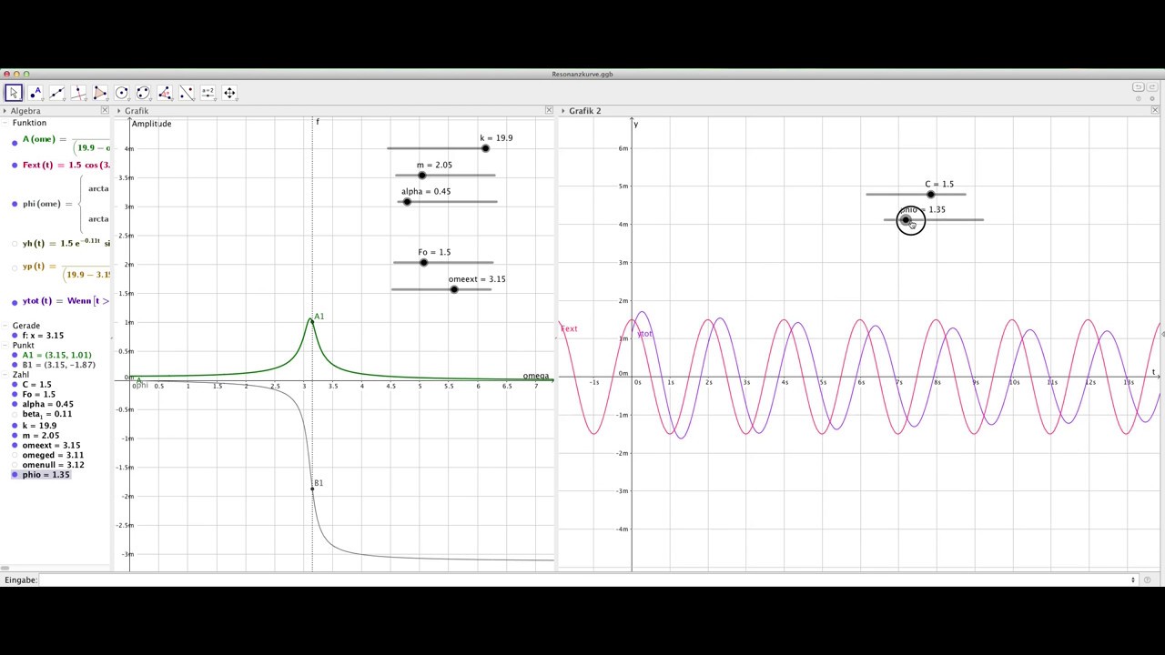Viewport: 1165px width, 655px height.
Task: Show the hidden yh(t) function
Action: (x=15, y=244)
